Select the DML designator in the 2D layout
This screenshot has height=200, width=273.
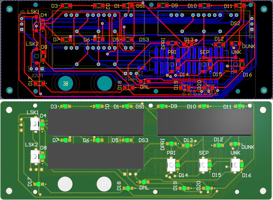(x=145, y=87)
